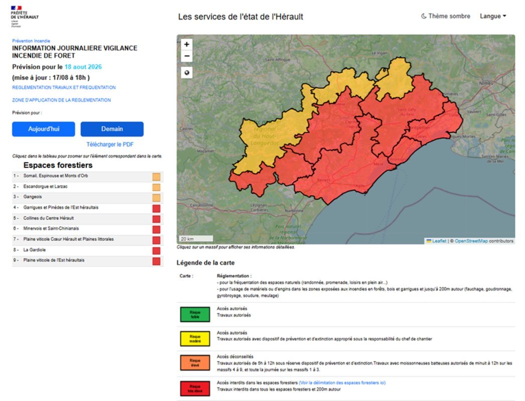The image size is (525, 401).
Task: Open Zone d'application de la reglementation link
Action: [x=61, y=100]
